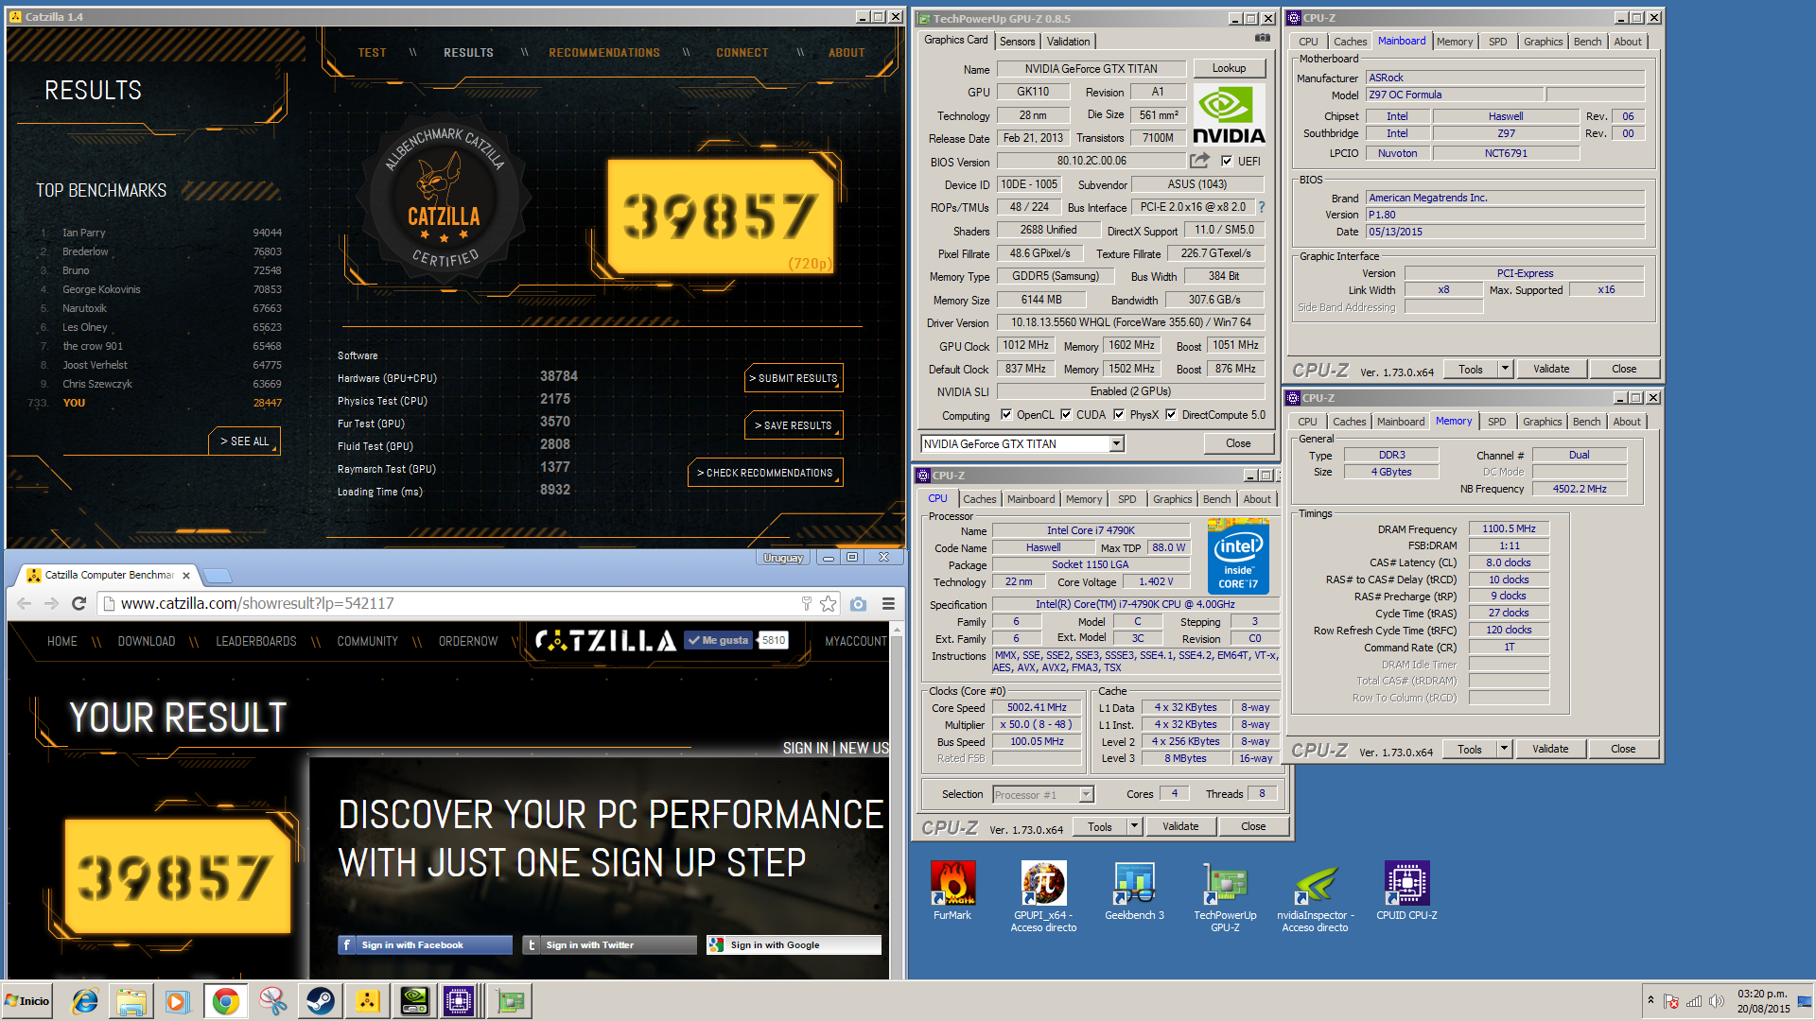Sign in with Facebook button
The width and height of the screenshot is (1816, 1021).
pos(425,944)
